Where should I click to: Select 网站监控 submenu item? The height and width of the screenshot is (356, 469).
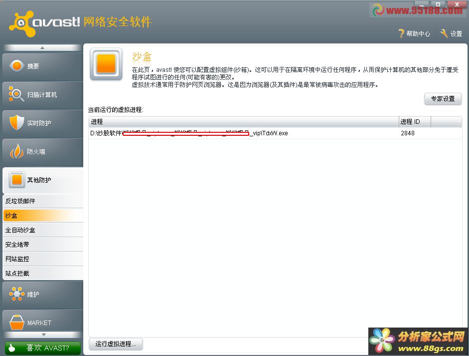[x=43, y=259]
